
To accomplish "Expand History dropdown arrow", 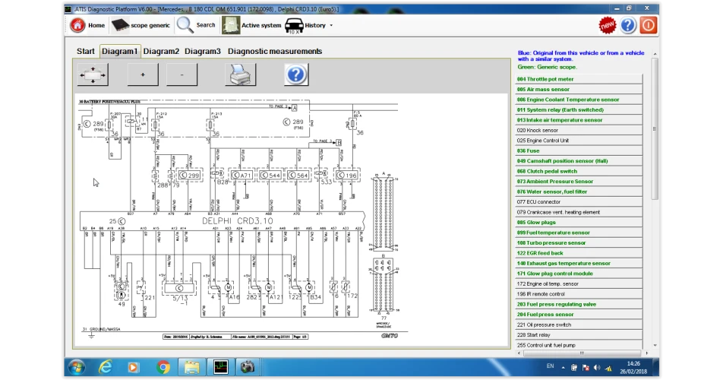I will pos(331,25).
